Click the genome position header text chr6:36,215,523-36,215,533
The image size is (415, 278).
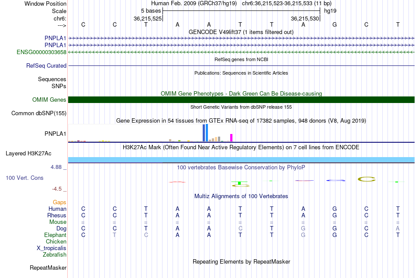tap(287, 3)
